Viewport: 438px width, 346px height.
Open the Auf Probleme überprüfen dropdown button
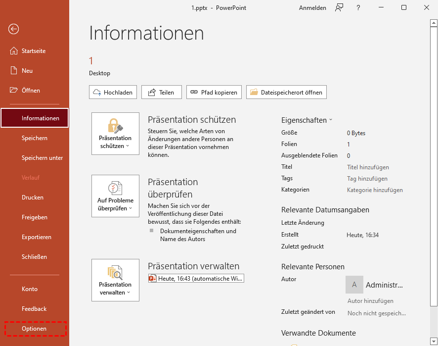115,196
